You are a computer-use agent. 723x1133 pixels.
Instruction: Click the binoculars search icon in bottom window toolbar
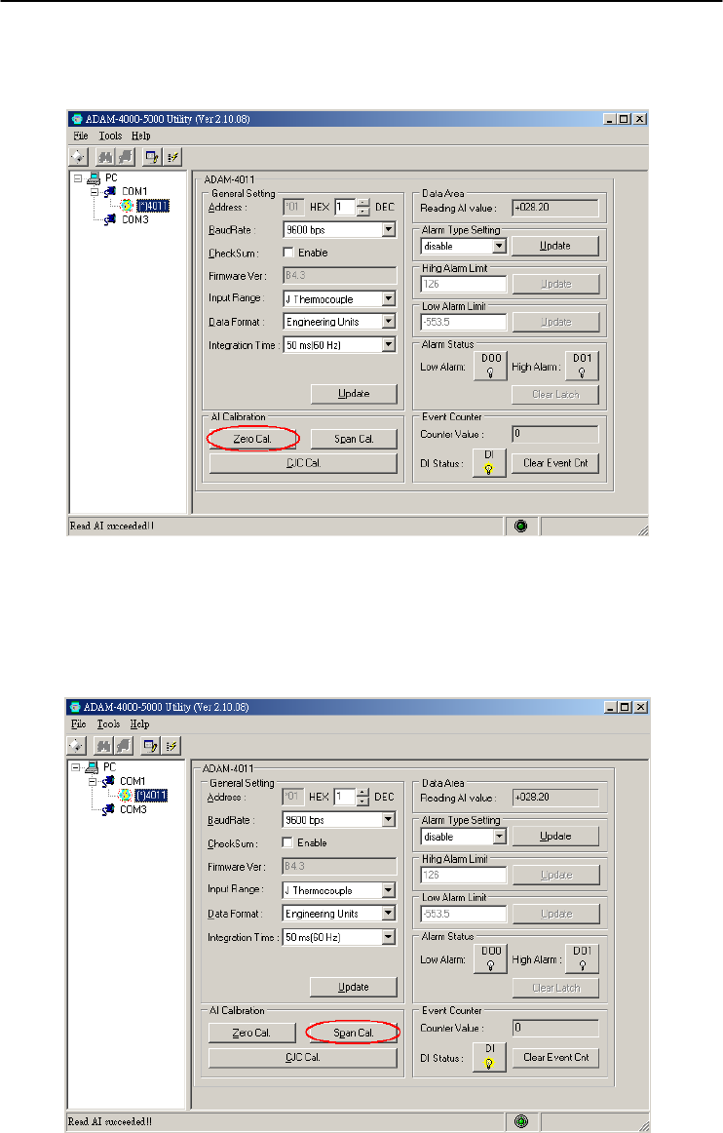[104, 746]
